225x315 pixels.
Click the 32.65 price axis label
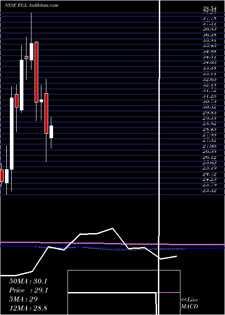pyautogui.click(x=210, y=80)
